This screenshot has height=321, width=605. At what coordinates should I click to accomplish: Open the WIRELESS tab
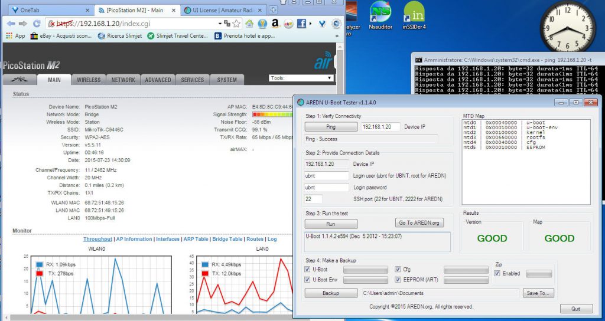[x=89, y=80]
